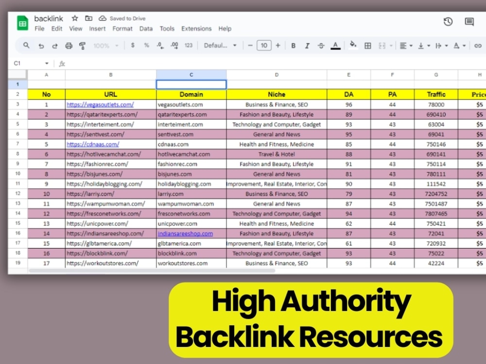Open the Help menu
This screenshot has height=364, width=486.
225,29
